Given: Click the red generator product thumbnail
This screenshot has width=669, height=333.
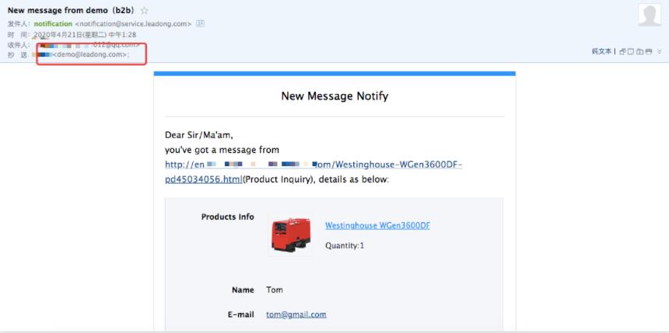Looking at the screenshot, I should 291,234.
